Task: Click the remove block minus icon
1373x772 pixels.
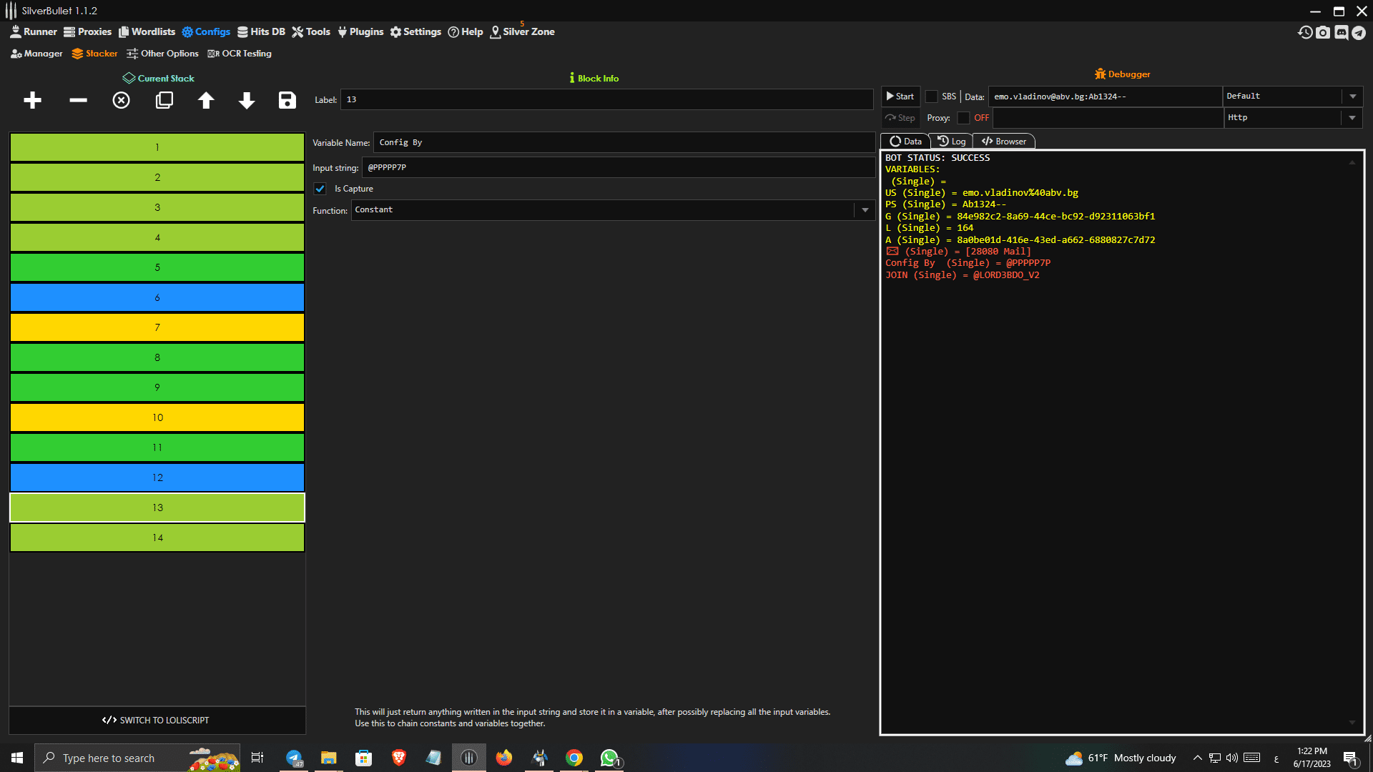Action: 78,101
